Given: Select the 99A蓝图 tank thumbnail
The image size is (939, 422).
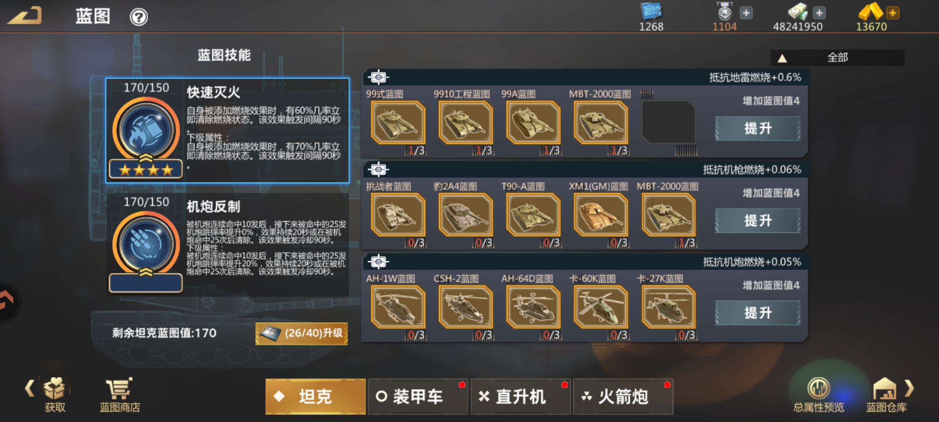Looking at the screenshot, I should coord(533,122).
